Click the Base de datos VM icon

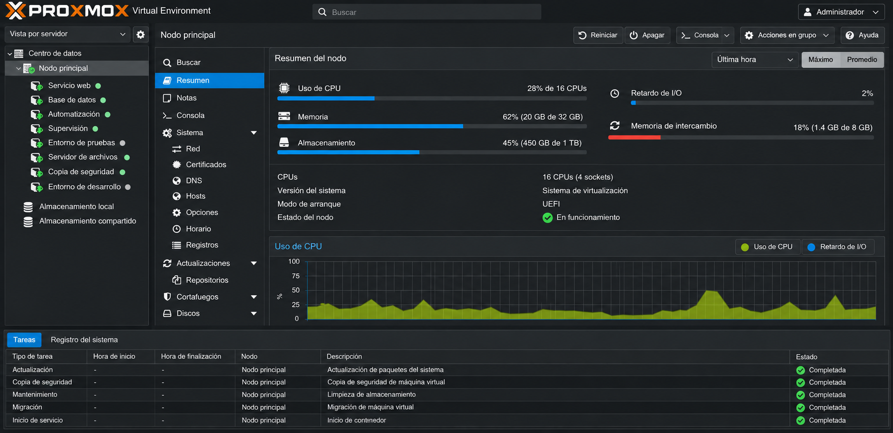37,100
